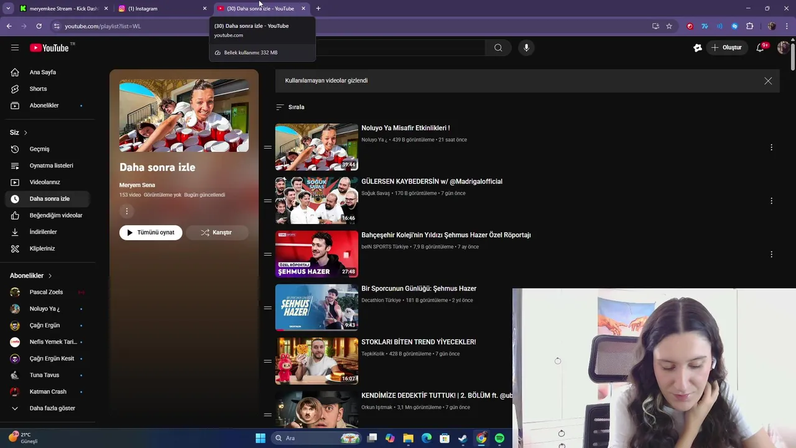Open the taskbar weather widget
The image size is (796, 448).
tap(25, 438)
